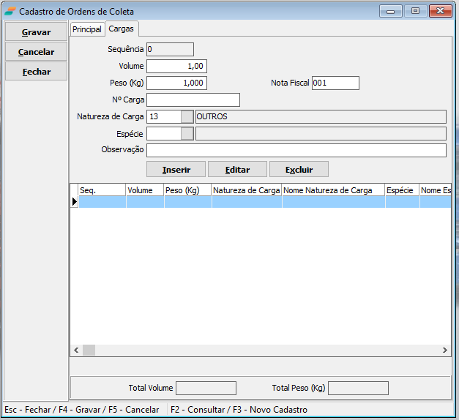
Task: Click the application icon in title bar
Action: click(x=10, y=12)
